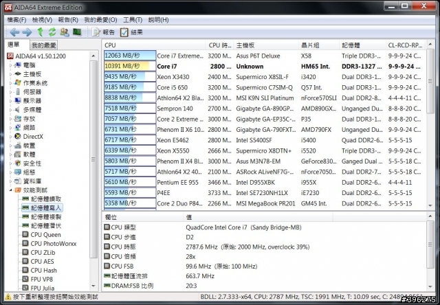Select the highlighted 10391 MB/秒 result bar
Screen dimensions: 440x305
130,66
